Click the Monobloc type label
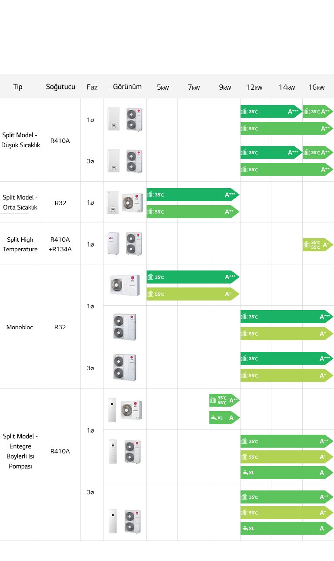Viewport: 334px width, 561px height. pyautogui.click(x=20, y=327)
